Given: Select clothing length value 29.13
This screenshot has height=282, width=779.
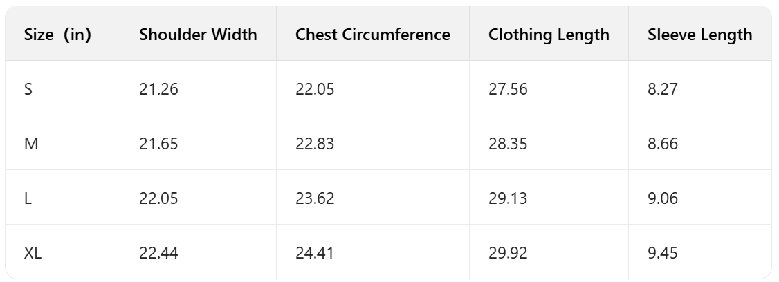Looking at the screenshot, I should coord(508,198).
